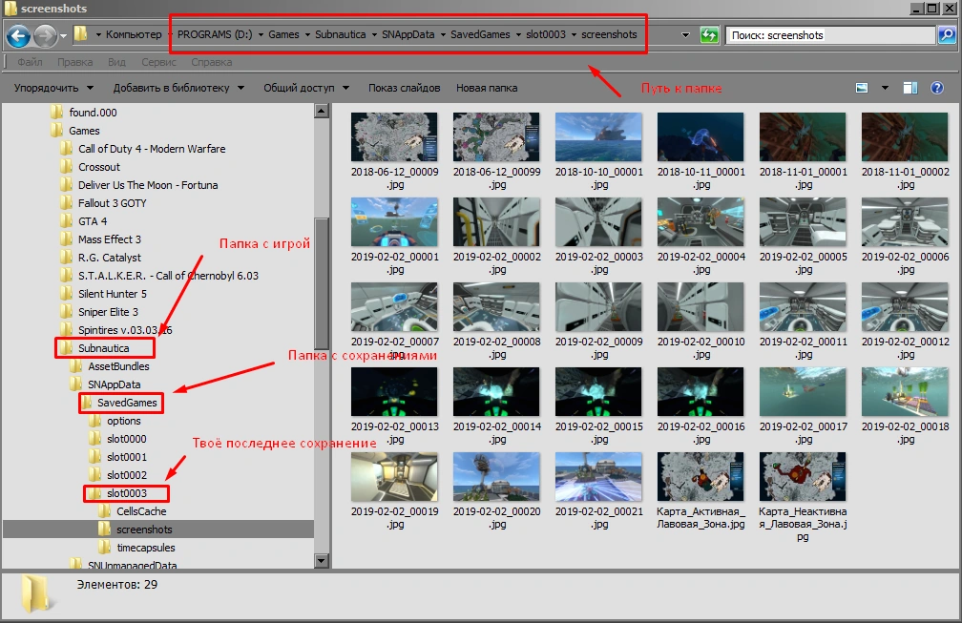Image resolution: width=962 pixels, height=623 pixels.
Task: Select the timecapsules folder
Action: (145, 547)
